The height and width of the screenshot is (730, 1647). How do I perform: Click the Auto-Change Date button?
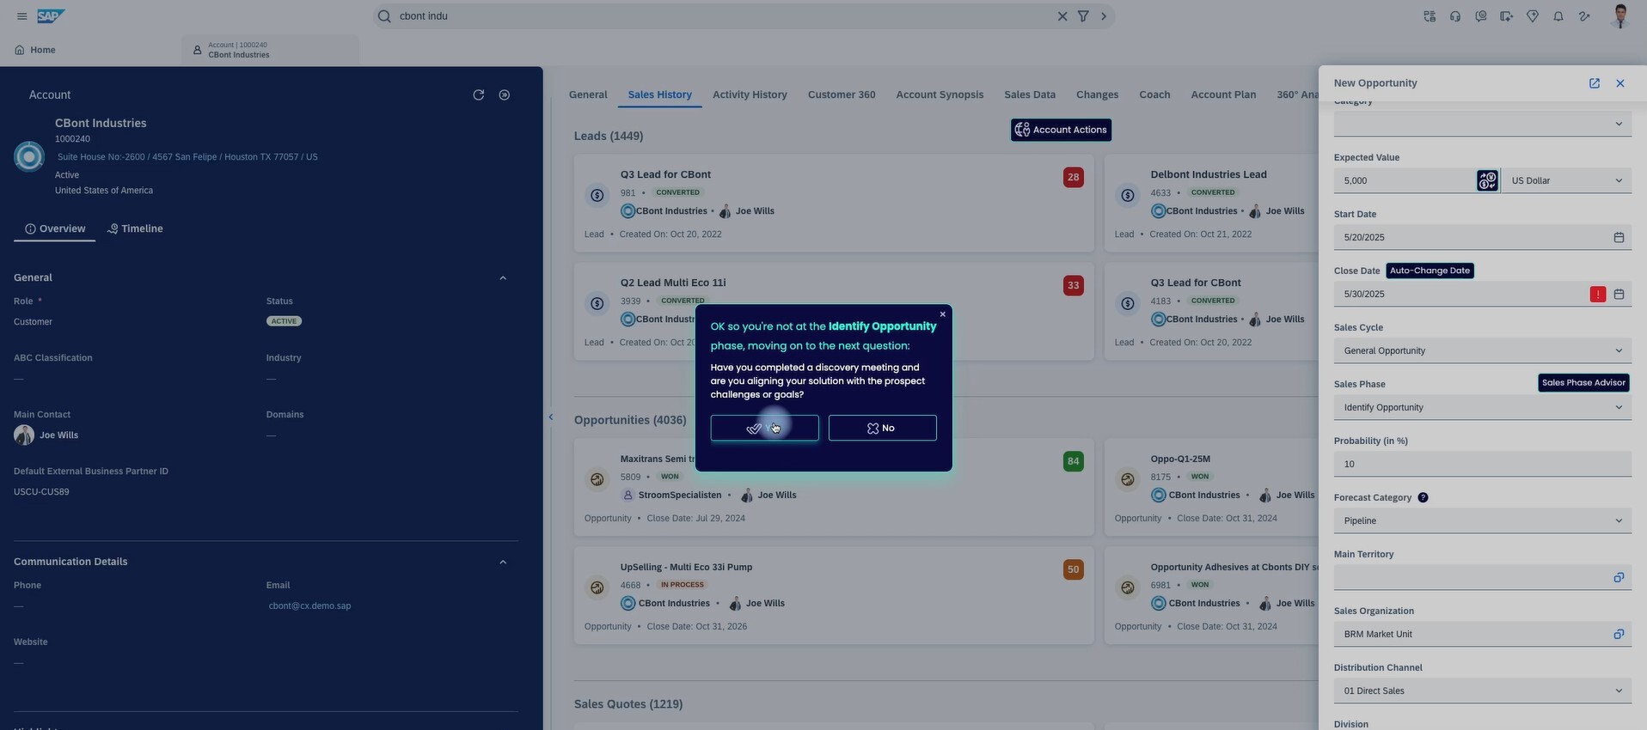pos(1430,271)
